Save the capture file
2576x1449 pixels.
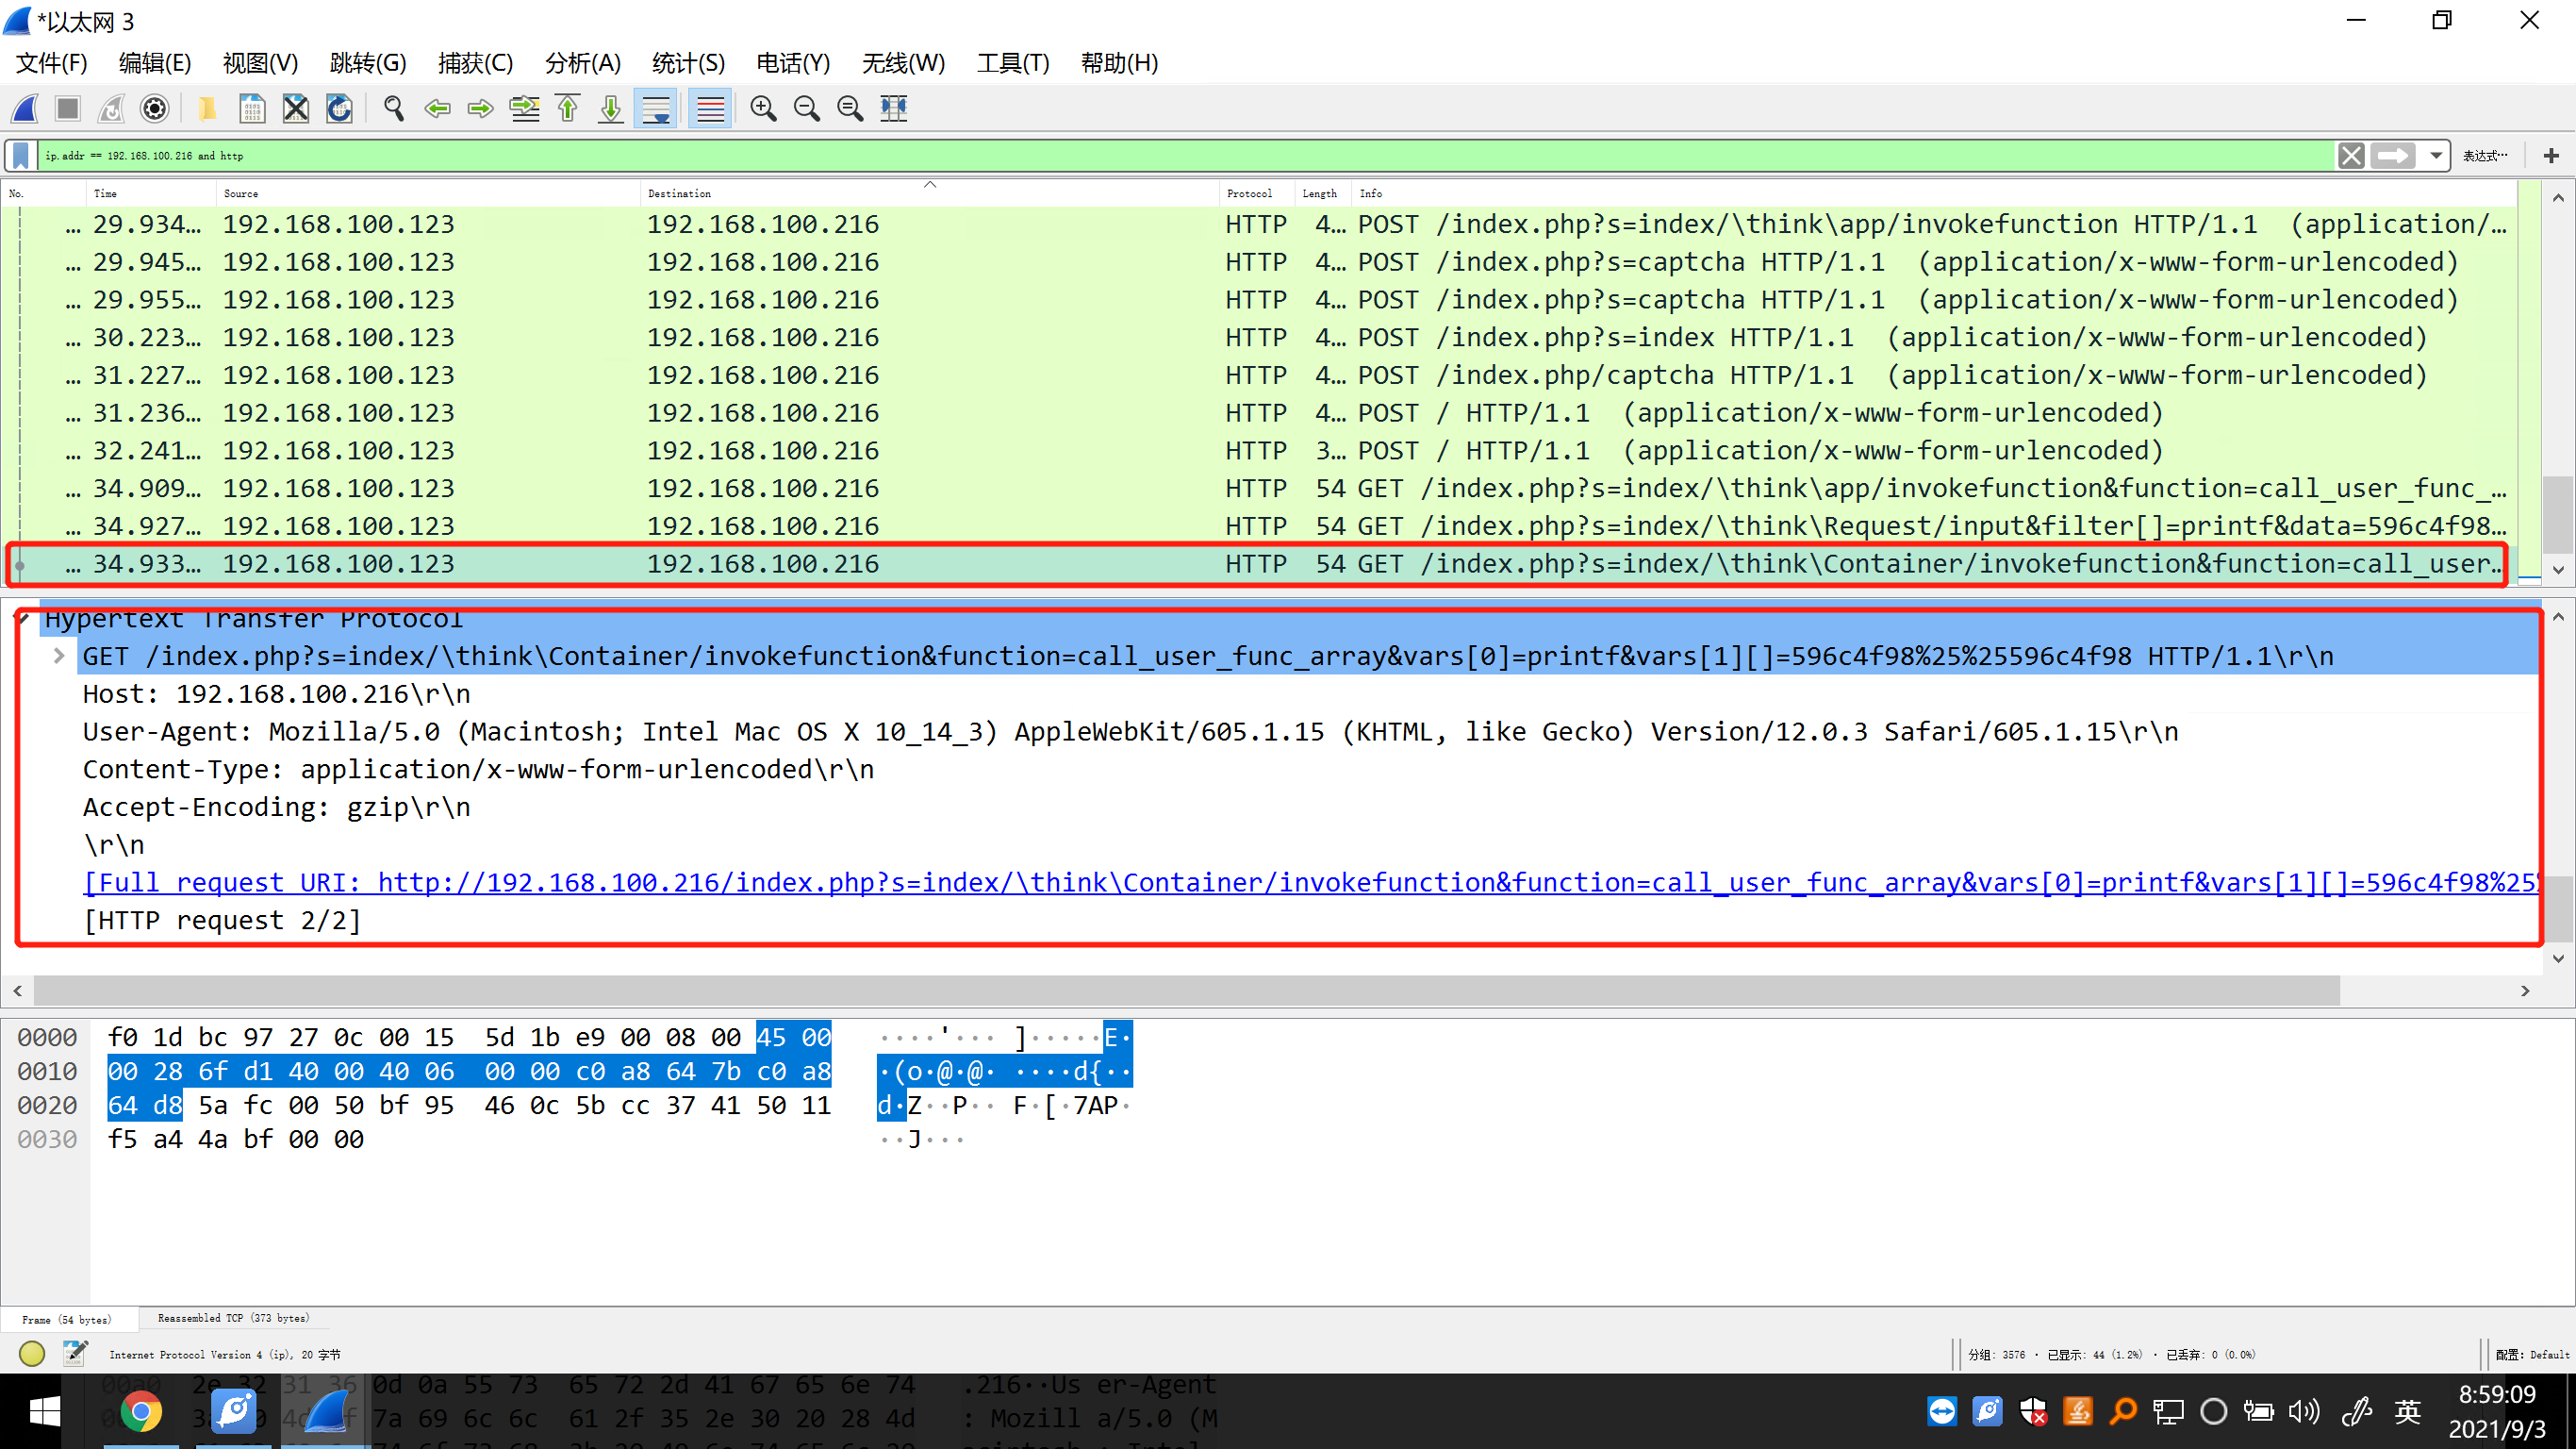tap(252, 108)
